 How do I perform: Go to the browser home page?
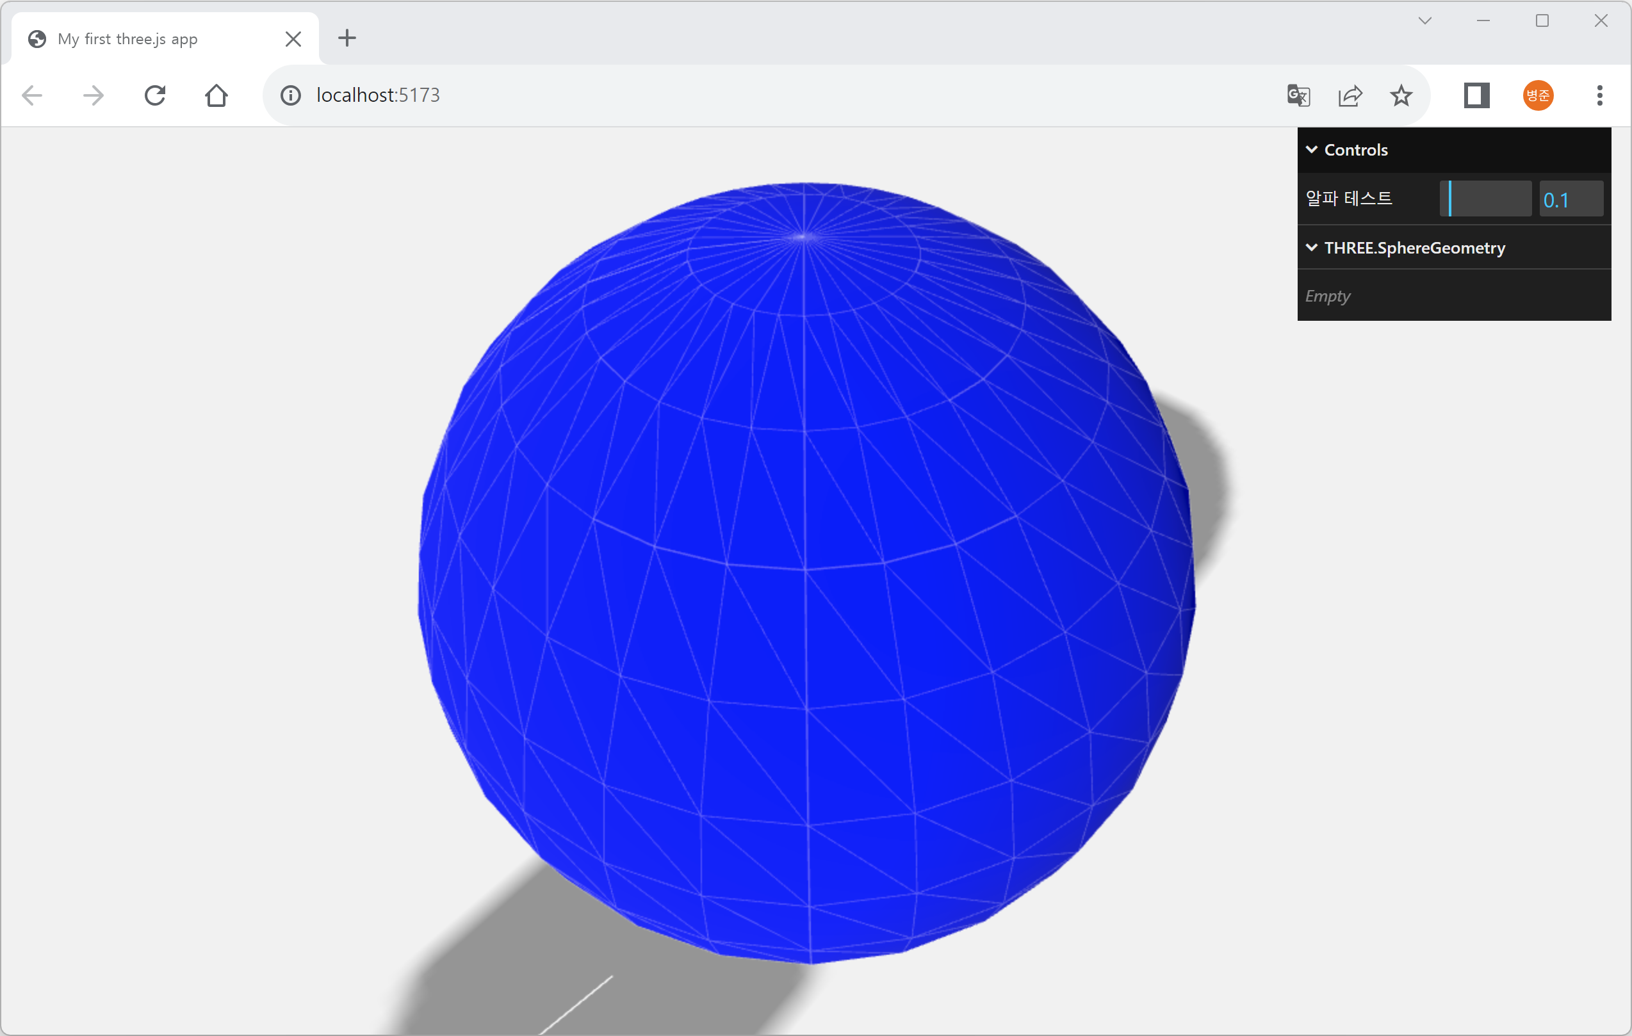216,95
